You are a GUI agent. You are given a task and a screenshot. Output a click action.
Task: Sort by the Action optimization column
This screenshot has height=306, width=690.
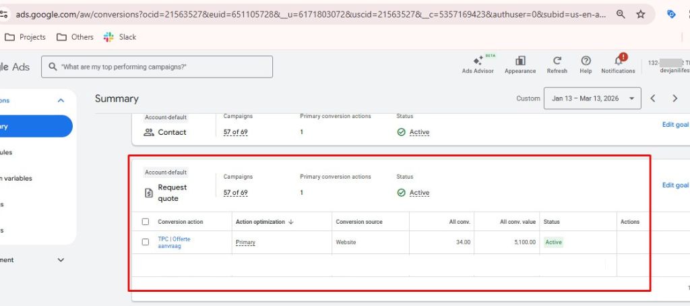[x=263, y=222]
